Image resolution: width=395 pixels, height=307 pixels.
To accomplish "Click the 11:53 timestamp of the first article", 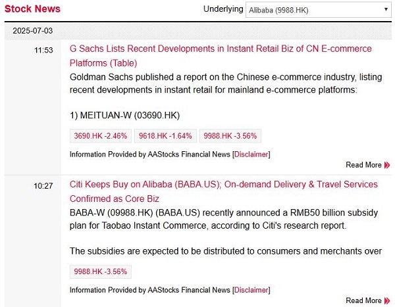I will pos(43,50).
